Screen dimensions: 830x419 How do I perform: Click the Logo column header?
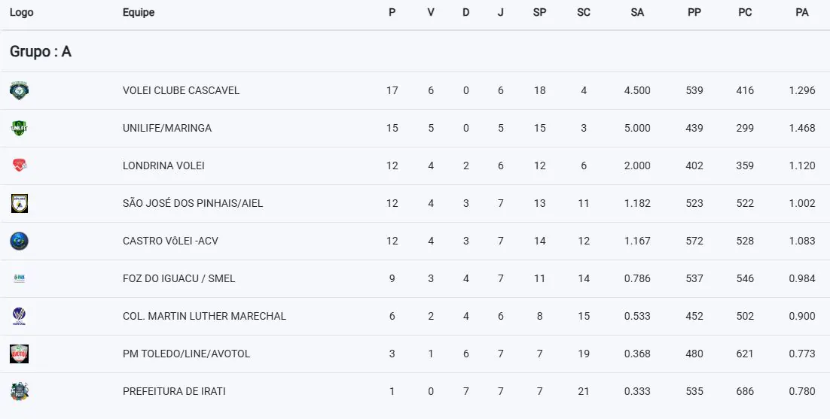point(21,13)
